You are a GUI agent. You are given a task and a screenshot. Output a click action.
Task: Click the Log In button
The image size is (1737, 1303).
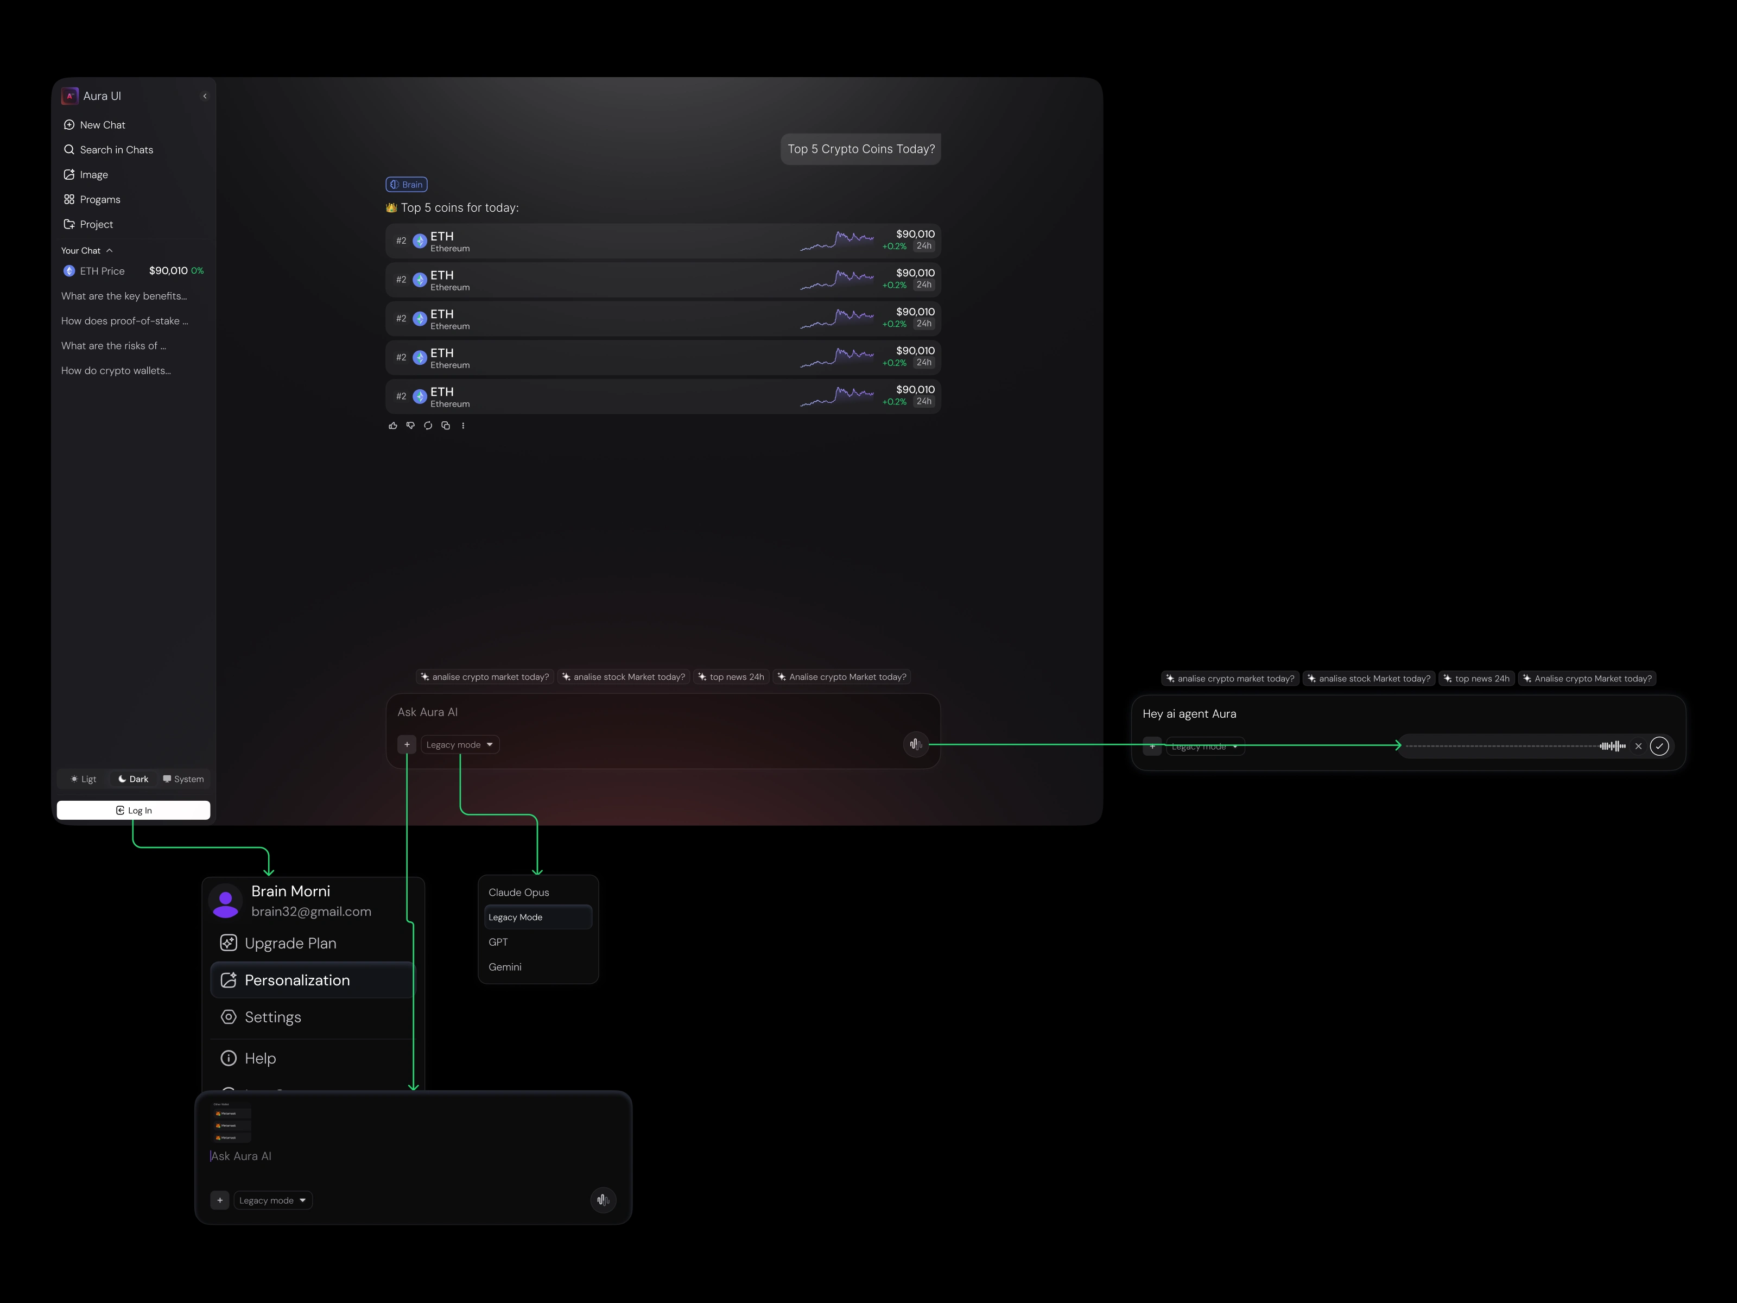(134, 811)
